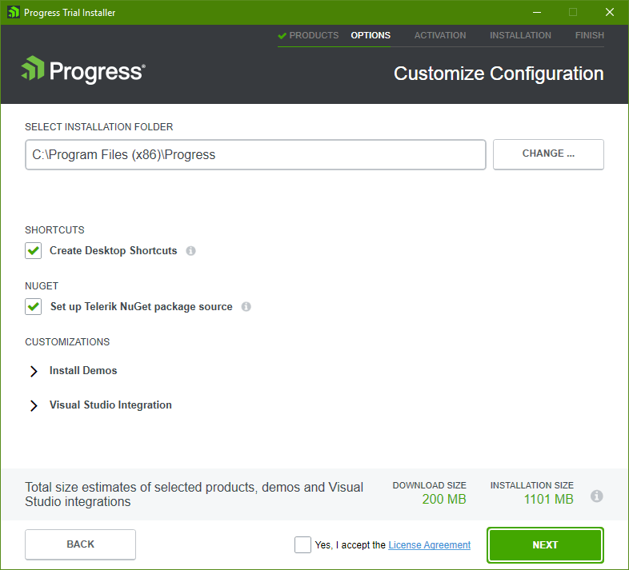Toggle the Set up Telerik NuGet package source checkbox
629x570 pixels.
click(34, 307)
